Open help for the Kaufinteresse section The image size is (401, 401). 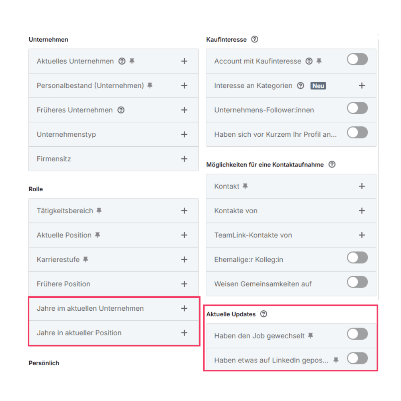pos(255,39)
